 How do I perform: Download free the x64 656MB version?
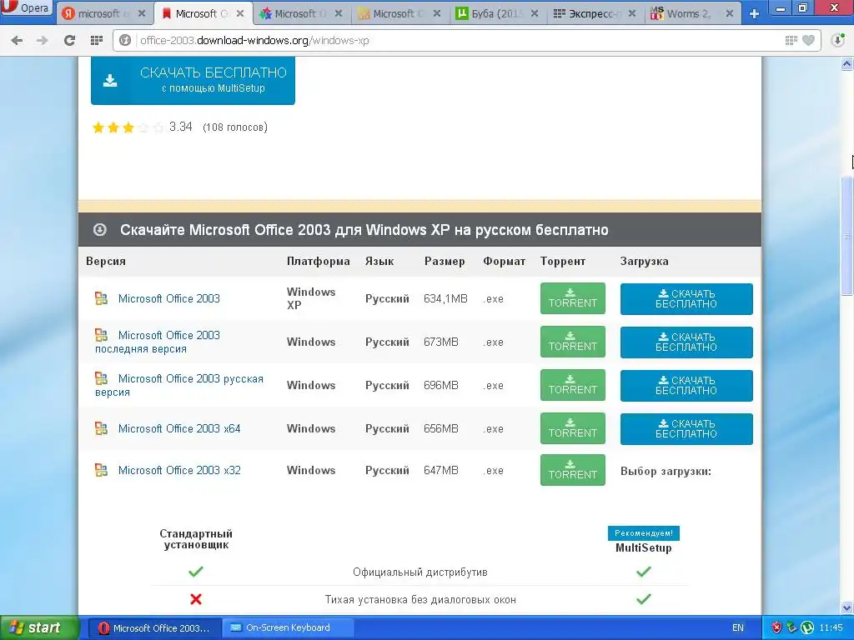coord(686,429)
